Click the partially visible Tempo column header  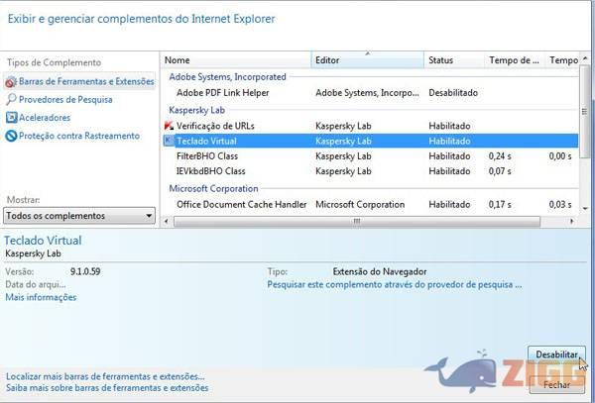click(x=562, y=59)
